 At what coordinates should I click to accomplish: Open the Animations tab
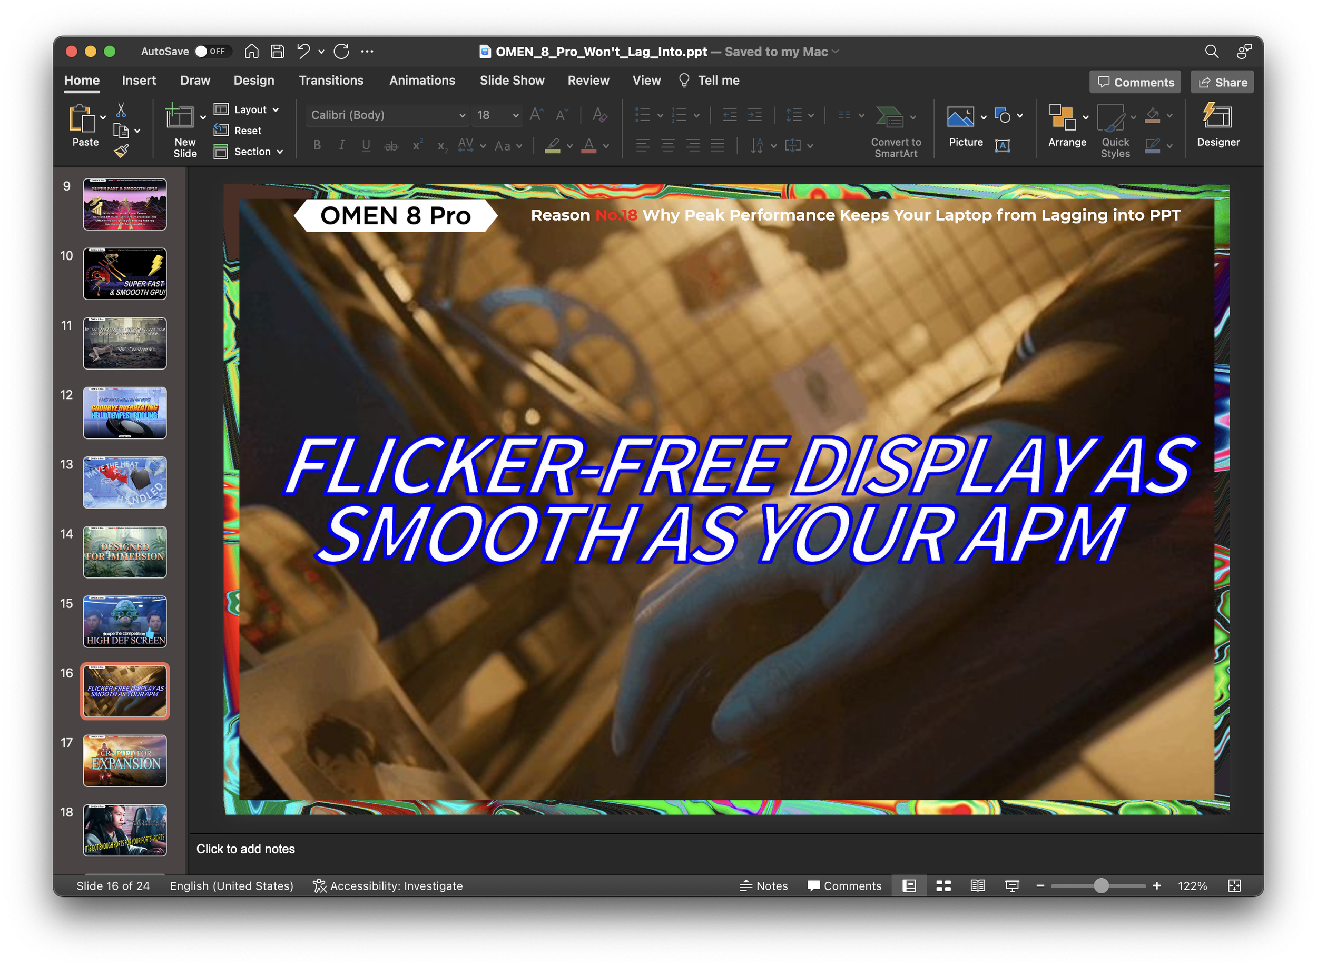422,80
